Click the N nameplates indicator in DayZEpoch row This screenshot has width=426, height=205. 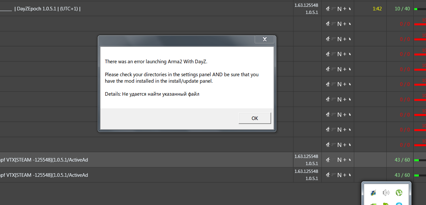[x=339, y=9]
